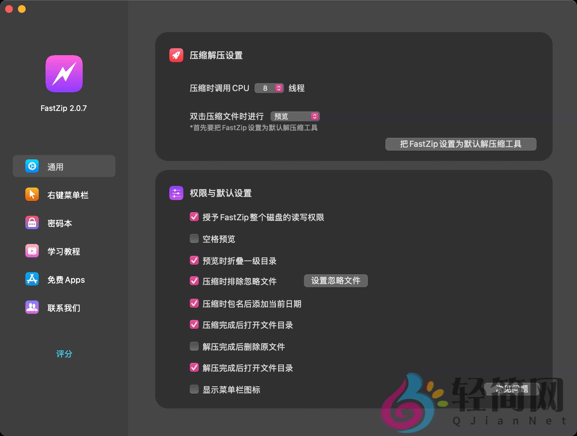Change 预览 selection in the double-click dropdown
Screen dimensions: 577x436
click(295, 116)
